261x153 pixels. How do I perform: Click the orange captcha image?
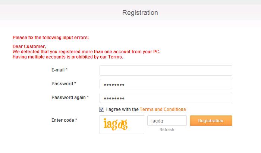tap(122, 125)
